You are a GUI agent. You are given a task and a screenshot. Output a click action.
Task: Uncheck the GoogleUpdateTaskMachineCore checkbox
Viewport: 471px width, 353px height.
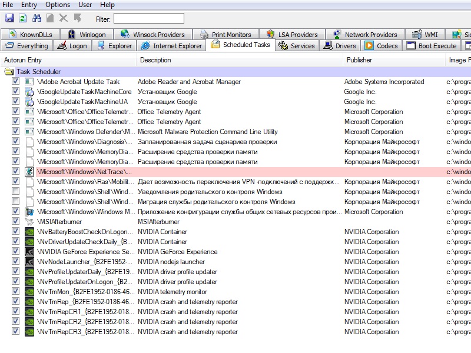click(x=15, y=91)
